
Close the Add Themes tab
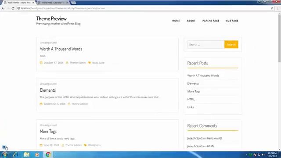tap(33, 3)
